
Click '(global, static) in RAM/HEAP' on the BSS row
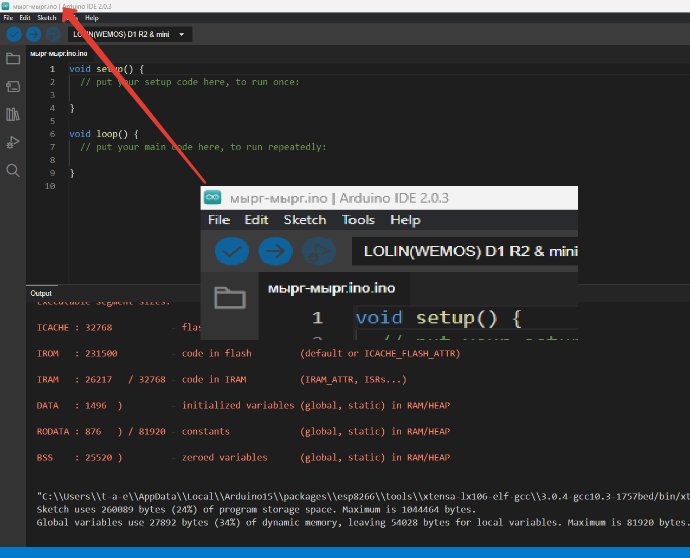[375, 457]
